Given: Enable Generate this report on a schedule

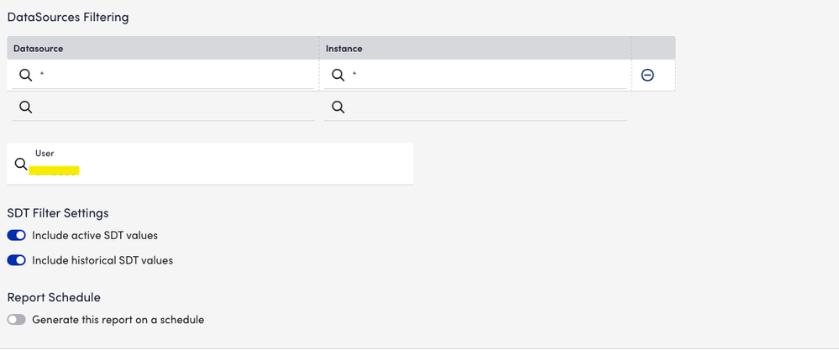Looking at the screenshot, I should [16, 320].
